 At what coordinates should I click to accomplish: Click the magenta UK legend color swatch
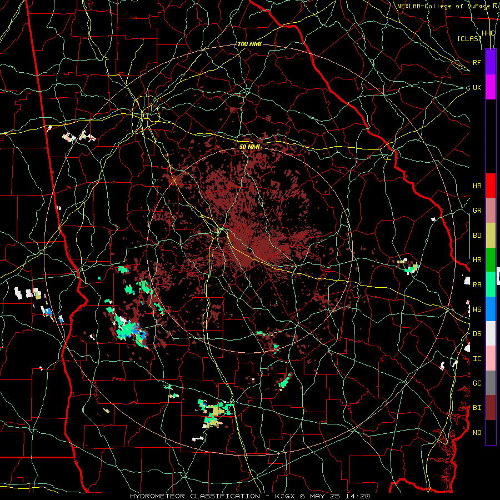[491, 87]
